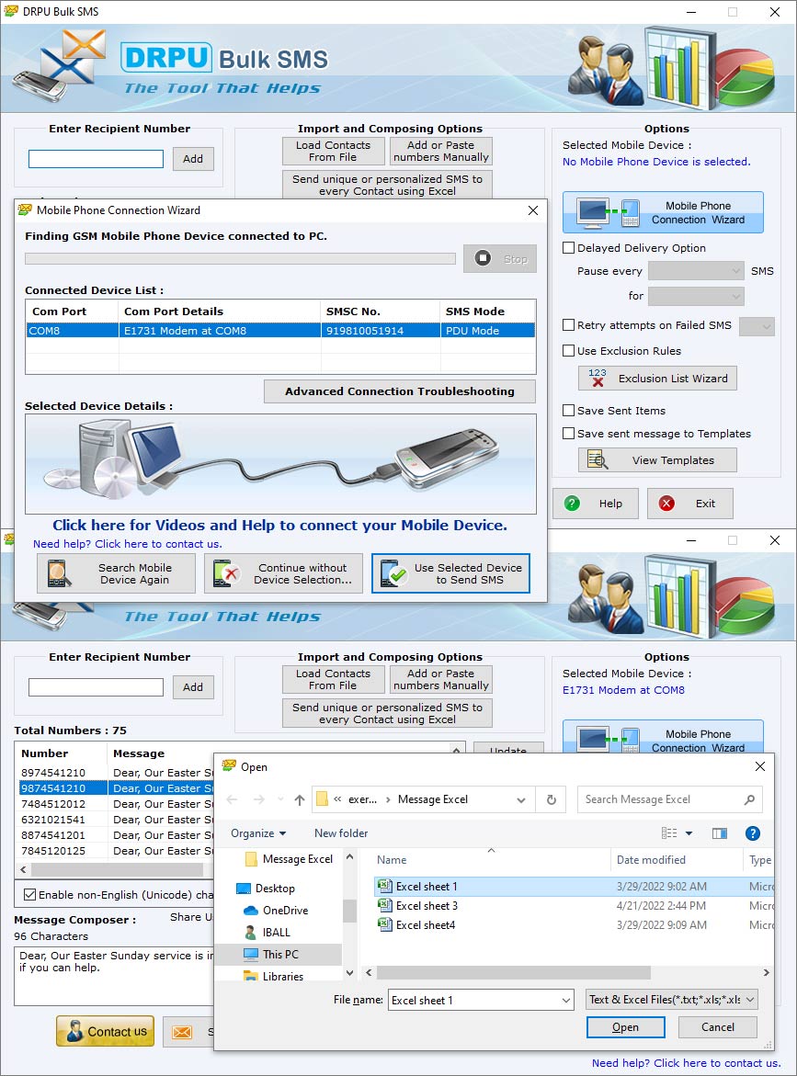Check Save Sent Items
The height and width of the screenshot is (1076, 797).
(568, 410)
